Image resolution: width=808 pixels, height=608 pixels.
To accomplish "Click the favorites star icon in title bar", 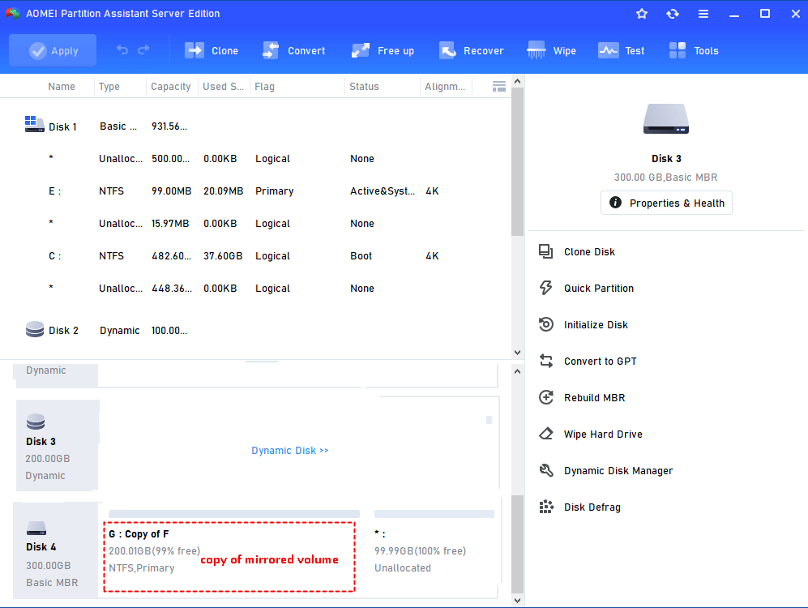I will point(642,14).
